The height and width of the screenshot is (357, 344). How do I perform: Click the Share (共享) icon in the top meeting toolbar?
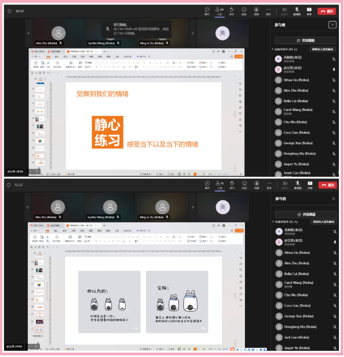[x=310, y=10]
